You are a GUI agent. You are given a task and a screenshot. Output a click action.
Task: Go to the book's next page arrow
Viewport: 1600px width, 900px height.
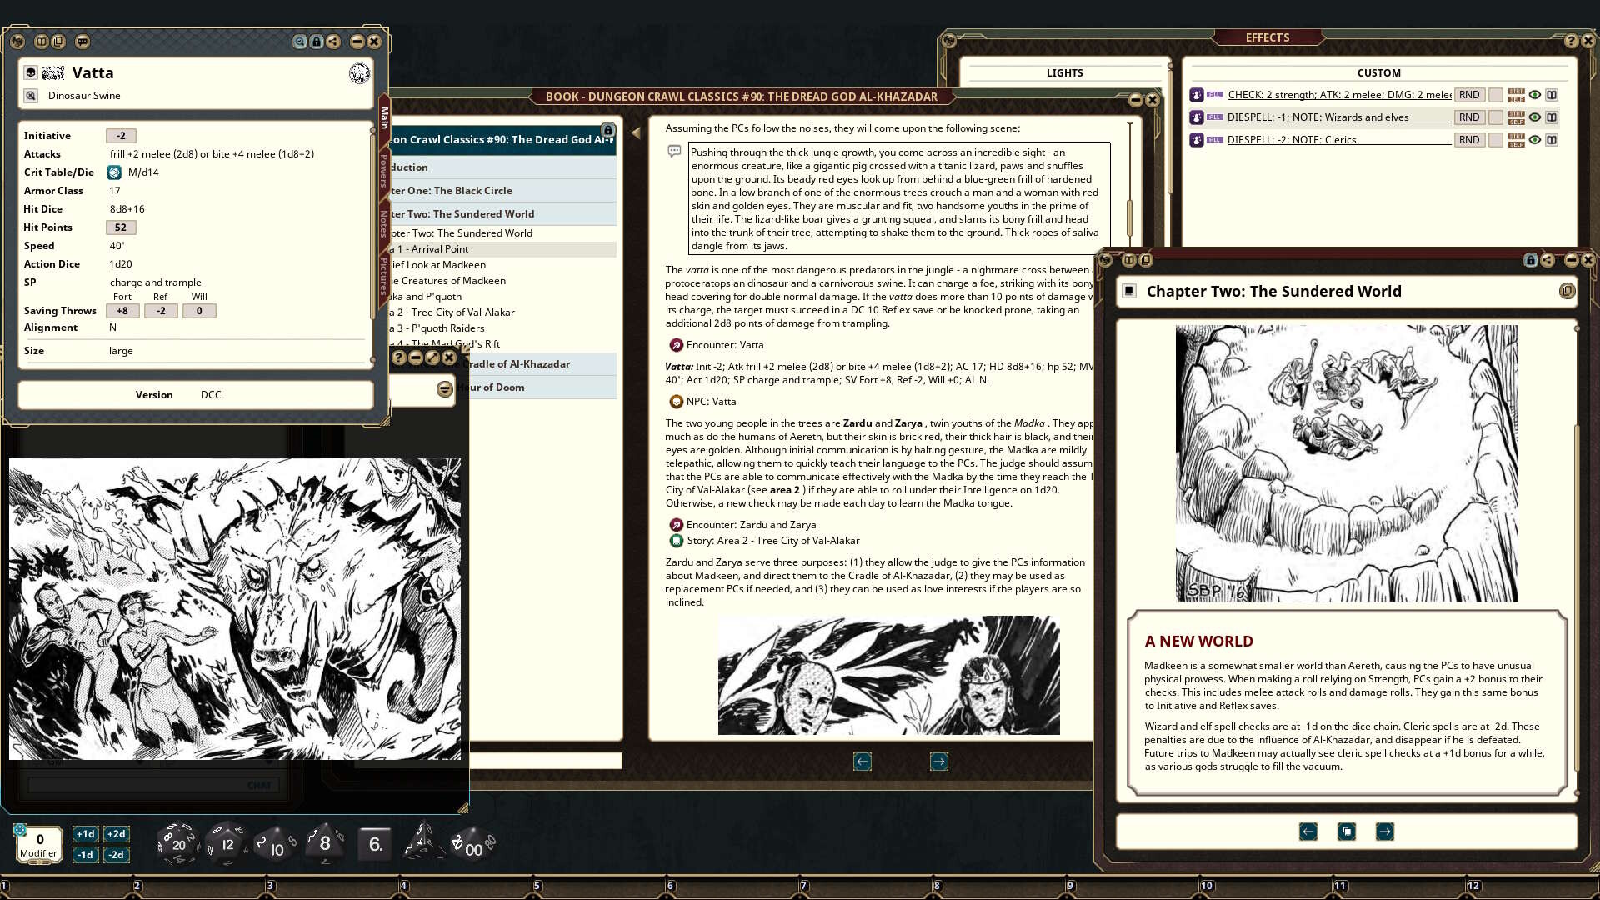click(x=939, y=762)
